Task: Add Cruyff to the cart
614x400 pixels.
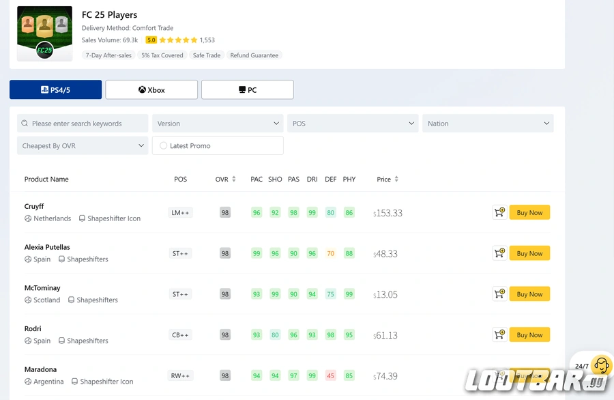Action: [x=499, y=212]
